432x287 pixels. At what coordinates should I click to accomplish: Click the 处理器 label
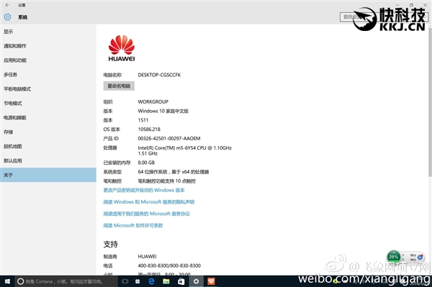coord(110,147)
